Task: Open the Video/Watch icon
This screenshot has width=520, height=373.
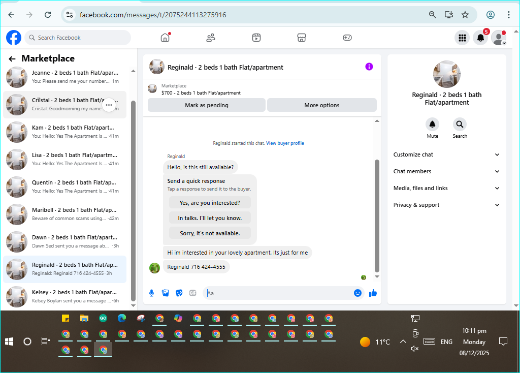Action: [256, 38]
